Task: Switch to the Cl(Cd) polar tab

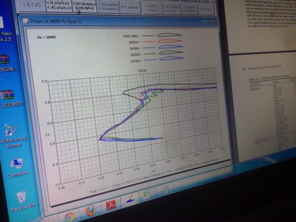Action: coord(32,5)
